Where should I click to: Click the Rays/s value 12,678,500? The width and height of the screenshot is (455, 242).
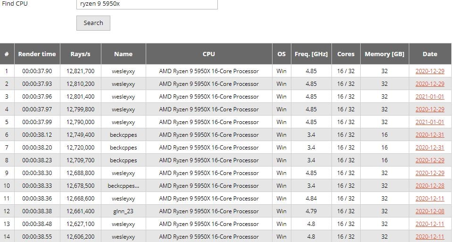click(x=80, y=186)
